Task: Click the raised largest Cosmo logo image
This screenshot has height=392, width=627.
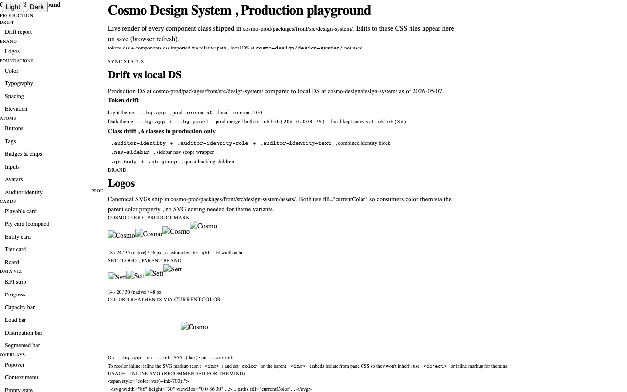Action: [x=203, y=226]
